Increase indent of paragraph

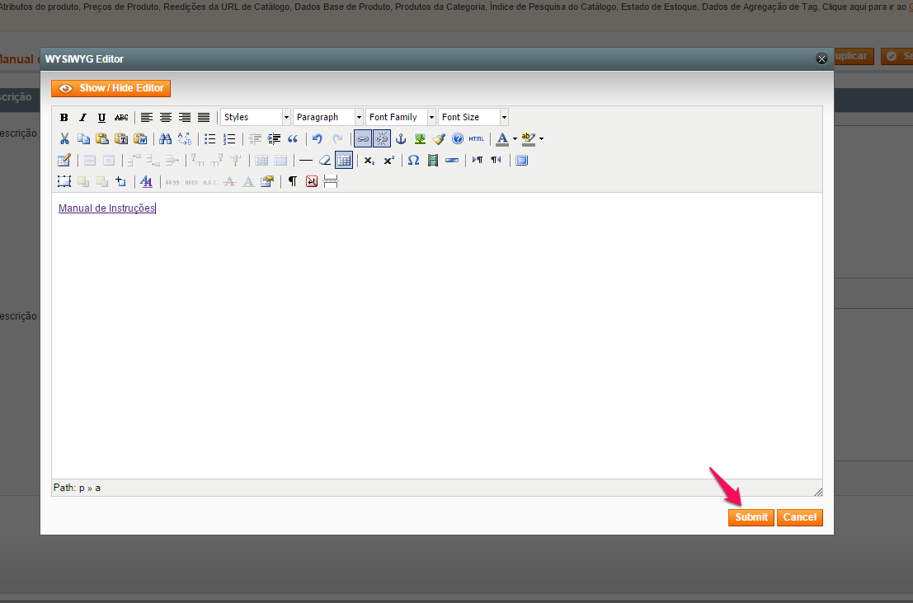click(274, 138)
